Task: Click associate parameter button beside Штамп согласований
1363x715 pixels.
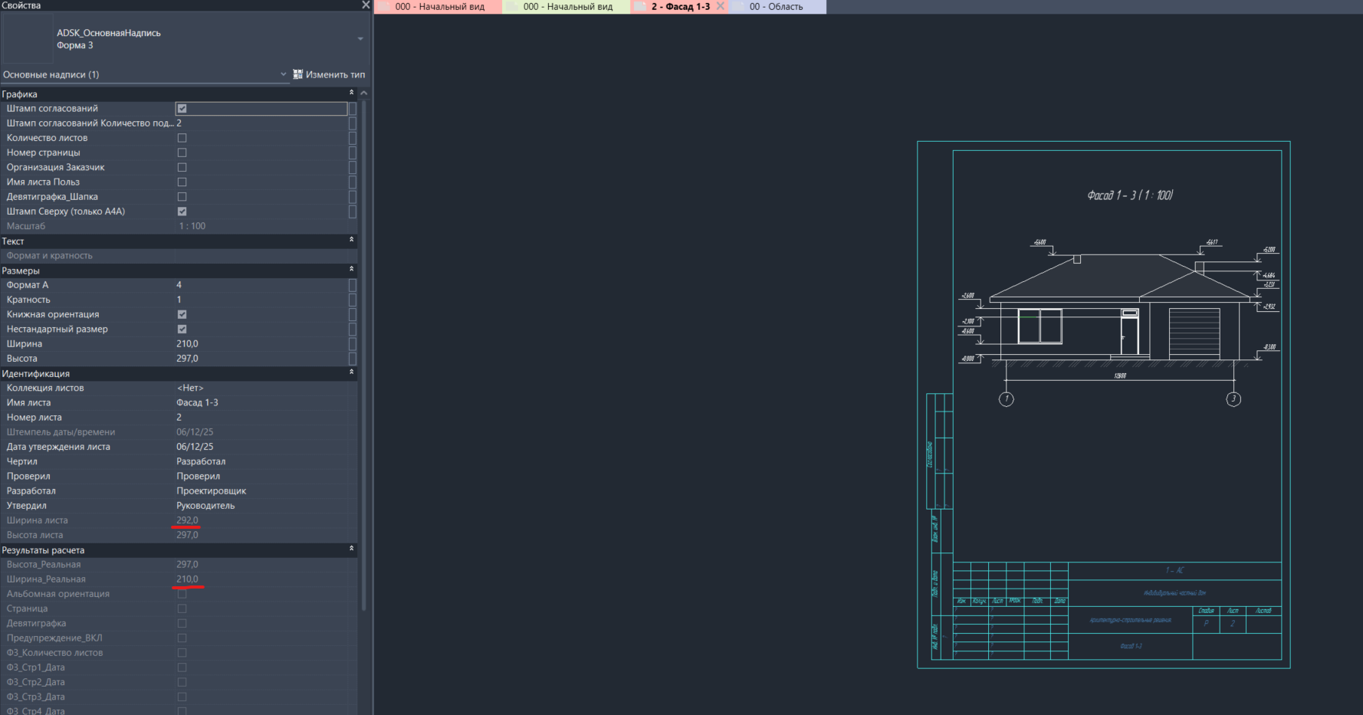Action: [353, 109]
